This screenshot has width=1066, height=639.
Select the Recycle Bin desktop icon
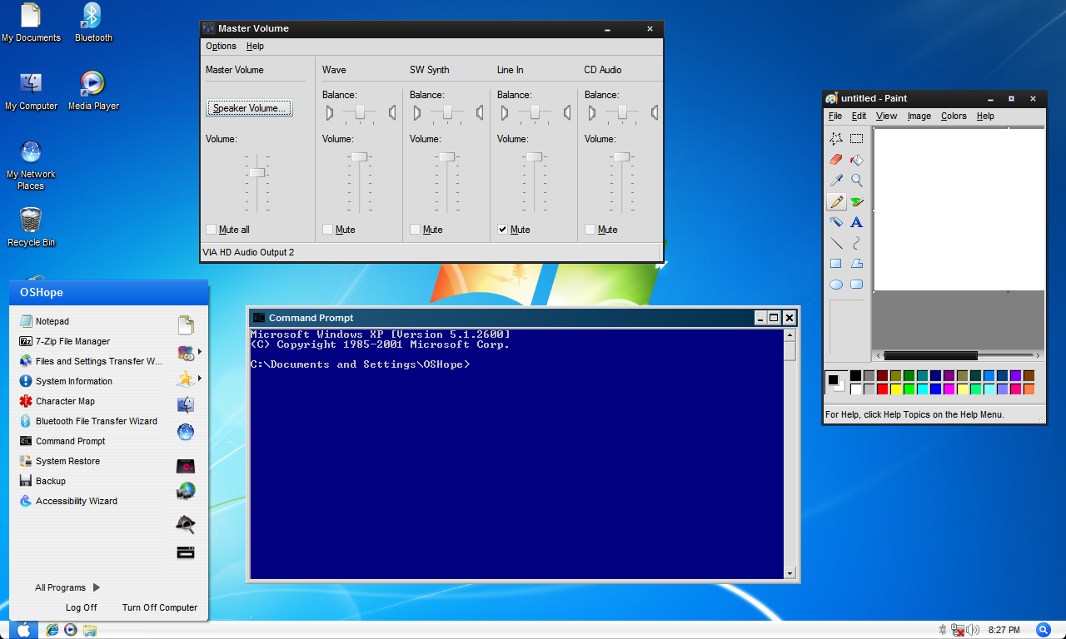click(x=31, y=227)
